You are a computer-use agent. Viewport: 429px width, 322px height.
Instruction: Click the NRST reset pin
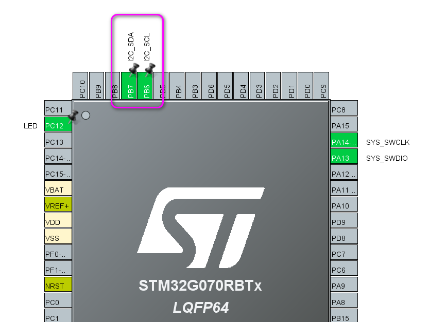pyautogui.click(x=58, y=285)
